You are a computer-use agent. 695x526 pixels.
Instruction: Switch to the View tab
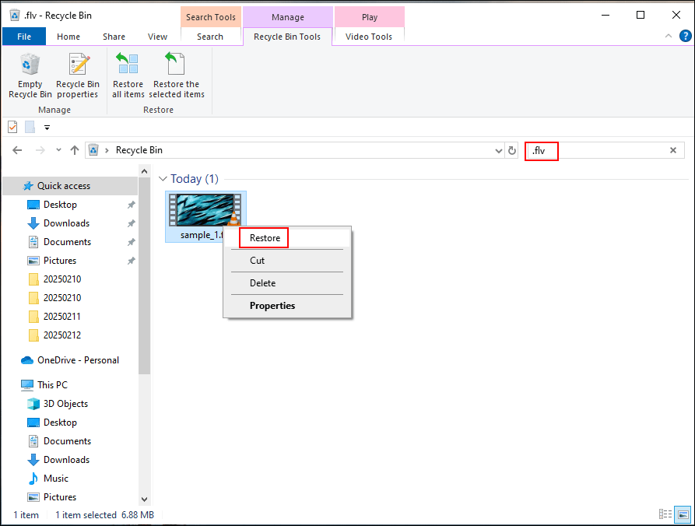click(157, 37)
